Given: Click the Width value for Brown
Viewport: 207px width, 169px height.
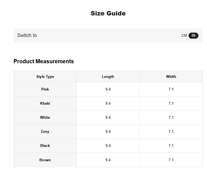Looking at the screenshot, I should pos(171,160).
